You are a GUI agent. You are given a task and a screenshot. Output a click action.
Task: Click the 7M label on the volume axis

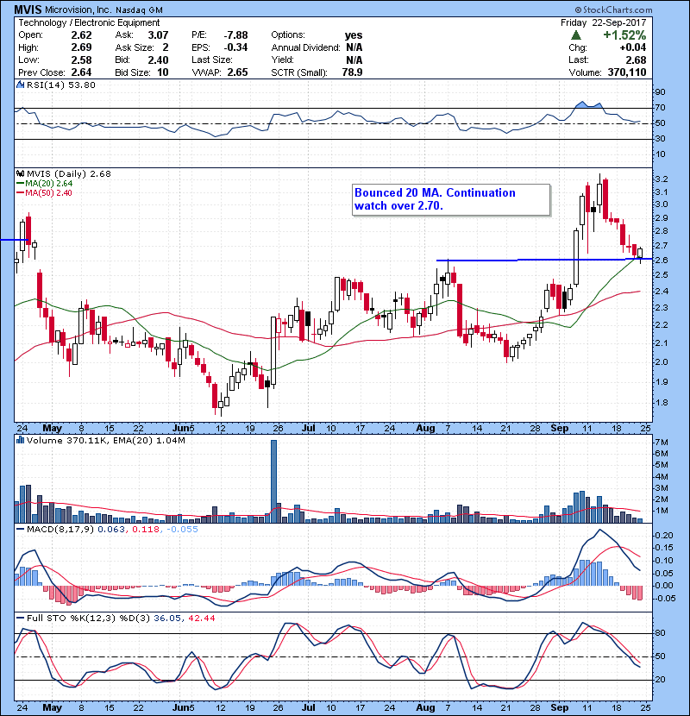[x=662, y=443]
